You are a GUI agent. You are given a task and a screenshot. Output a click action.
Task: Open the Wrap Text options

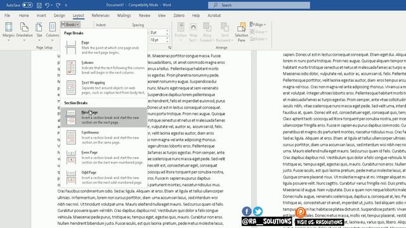193,32
